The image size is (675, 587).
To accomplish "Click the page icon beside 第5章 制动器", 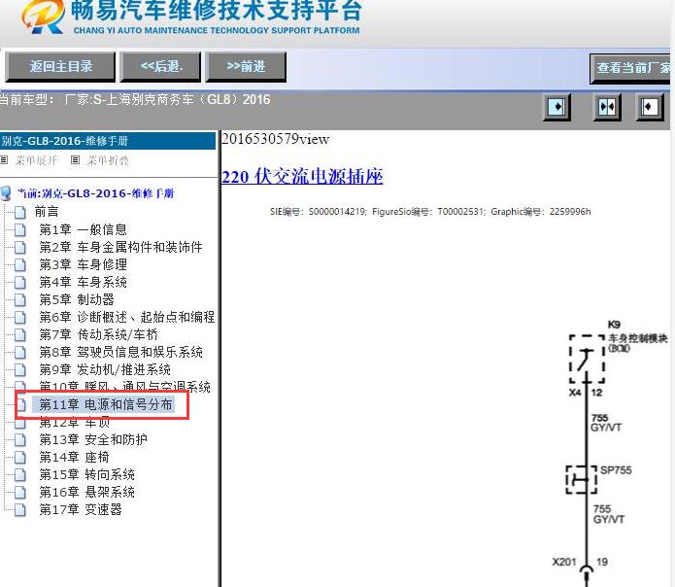I will (x=20, y=299).
